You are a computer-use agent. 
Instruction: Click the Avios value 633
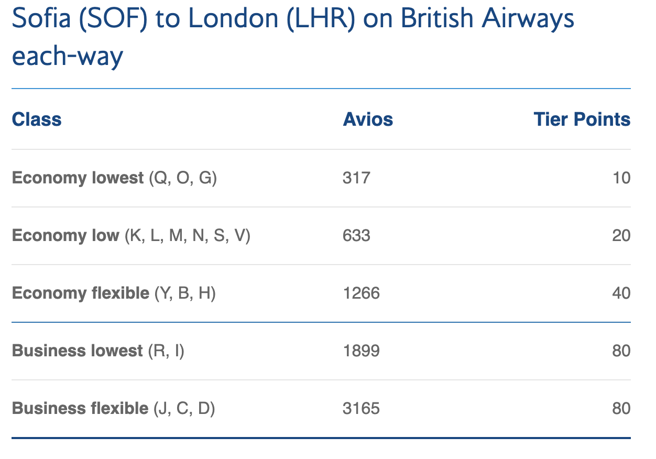point(356,236)
